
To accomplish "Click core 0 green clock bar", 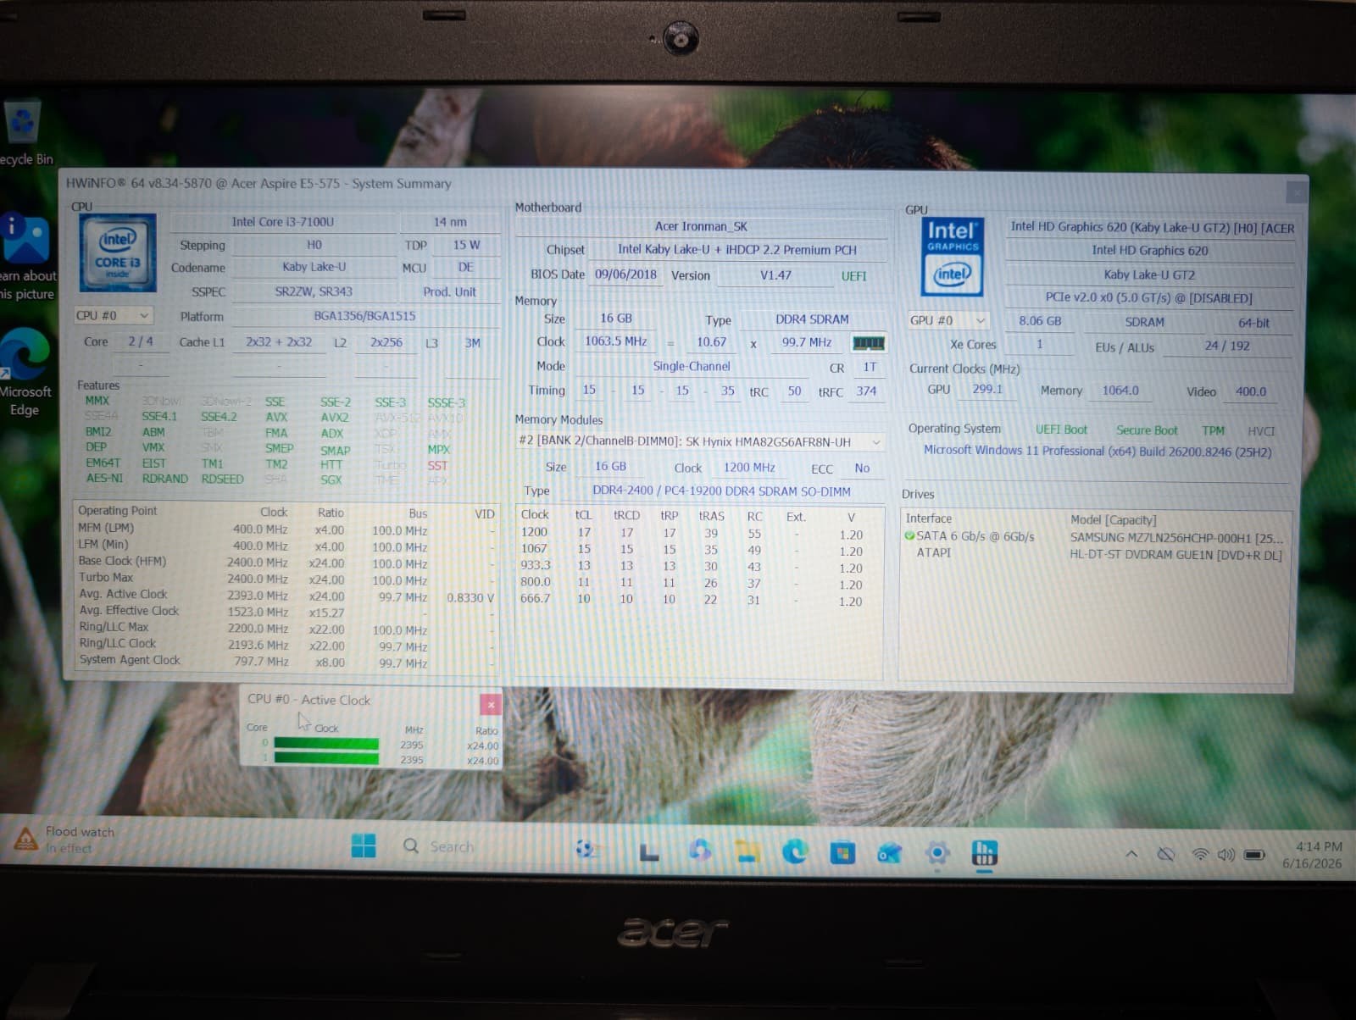I will [326, 744].
